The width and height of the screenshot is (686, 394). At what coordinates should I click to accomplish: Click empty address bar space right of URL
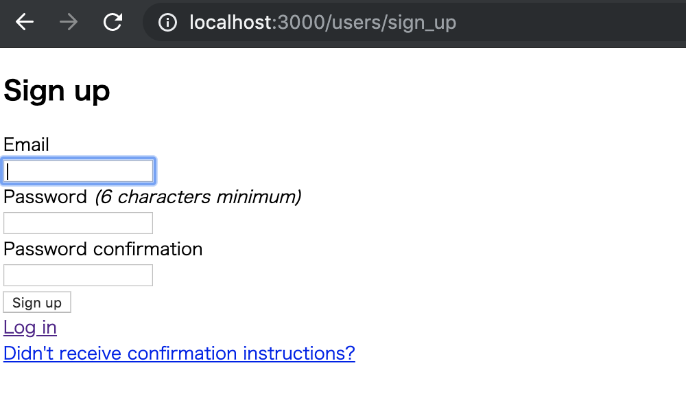(569, 23)
